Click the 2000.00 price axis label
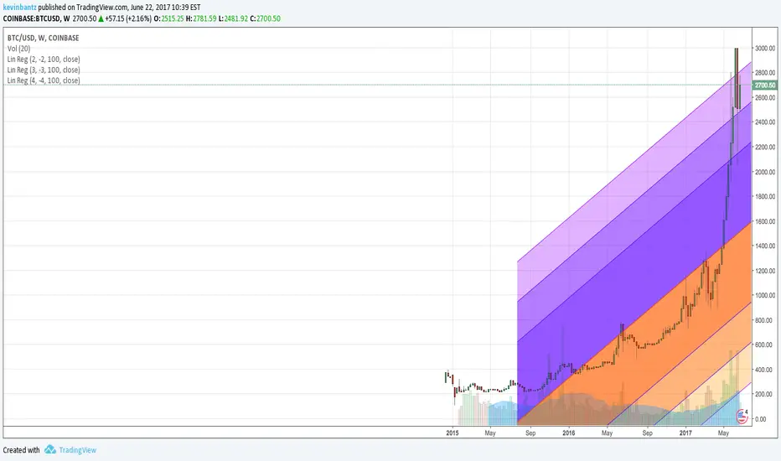This screenshot has height=461, width=781. pos(765,172)
